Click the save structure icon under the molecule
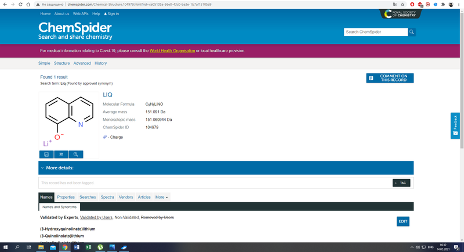The image size is (464, 252). pyautogui.click(x=46, y=154)
